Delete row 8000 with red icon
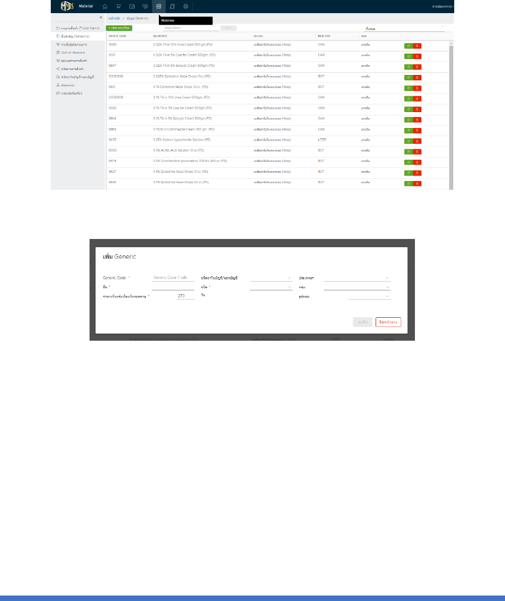Viewport: 505px width, 601px height. pyautogui.click(x=417, y=152)
